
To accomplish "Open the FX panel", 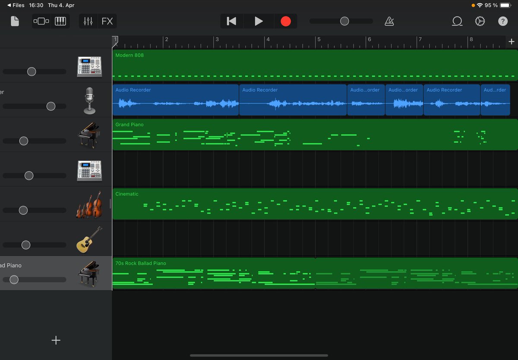I will pyautogui.click(x=107, y=21).
